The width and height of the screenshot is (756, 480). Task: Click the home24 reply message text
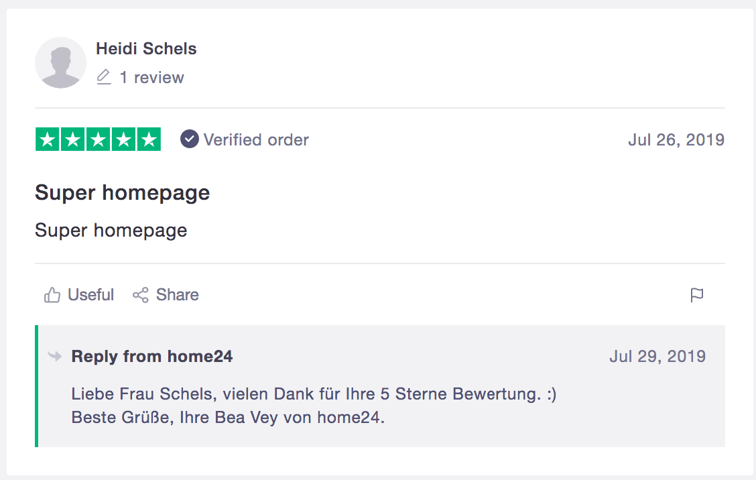point(314,405)
